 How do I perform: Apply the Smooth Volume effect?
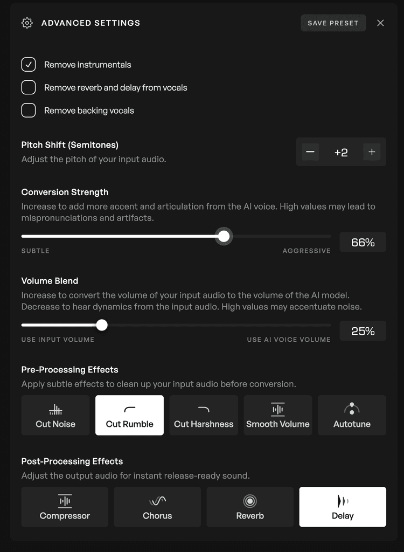coord(278,415)
